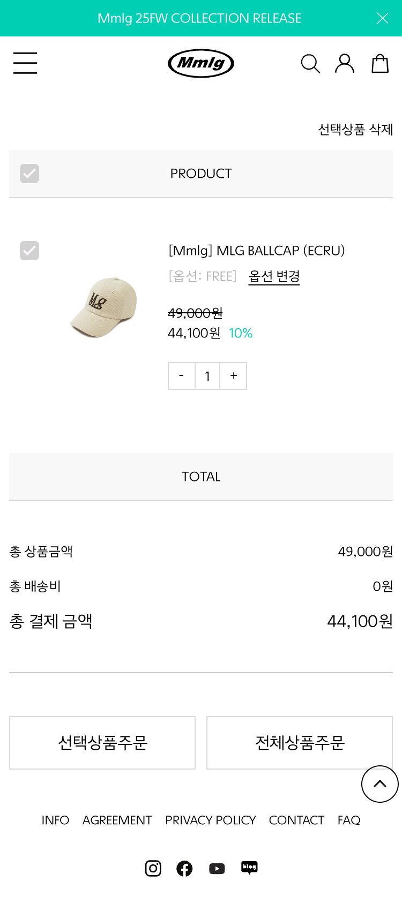Screen dimensions: 402x904
Task: Open the hamburger menu
Action: (x=25, y=63)
